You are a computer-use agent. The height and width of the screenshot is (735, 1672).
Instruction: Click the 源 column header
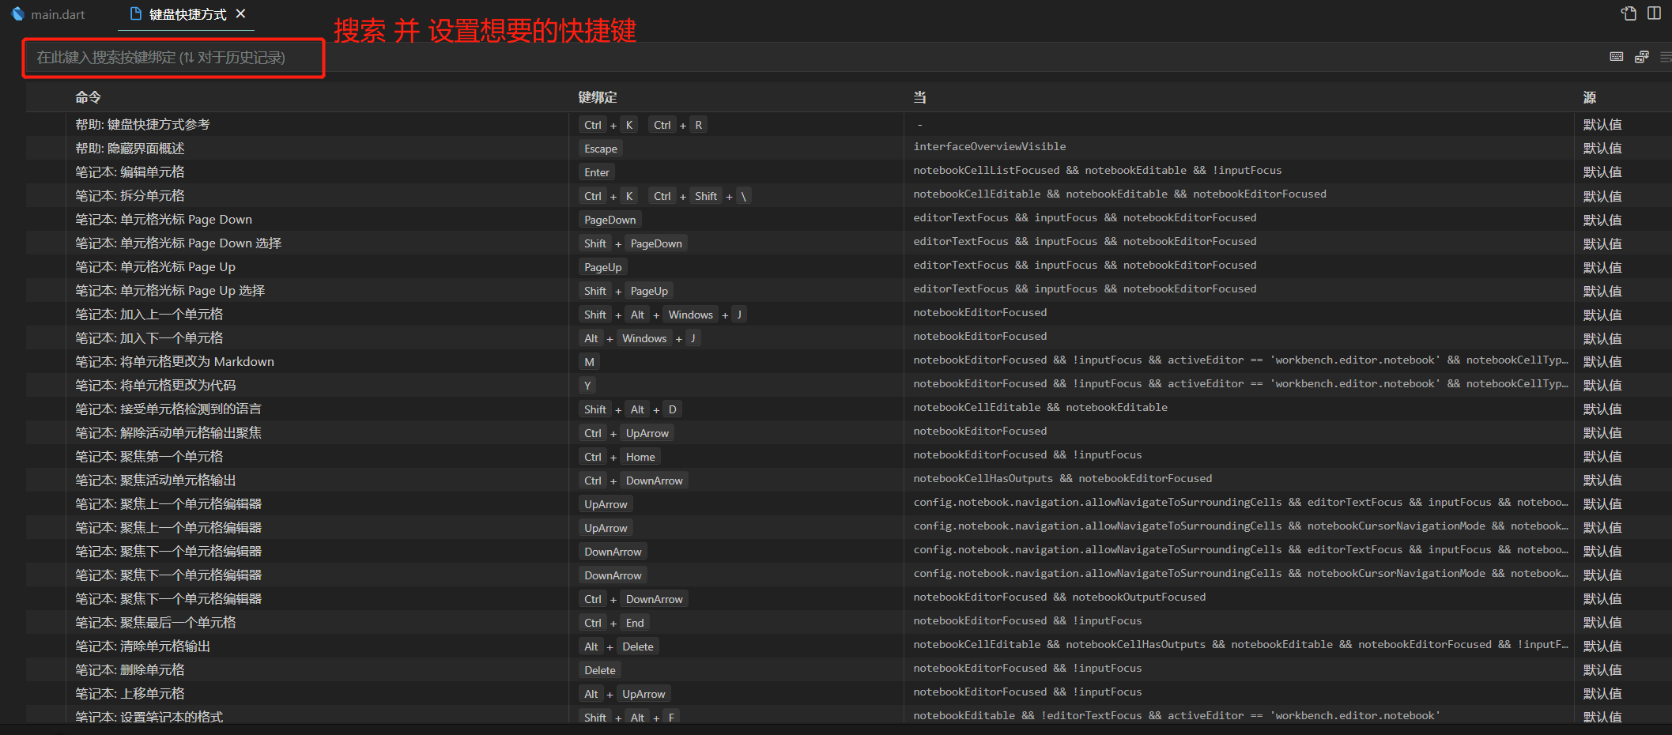tap(1589, 97)
